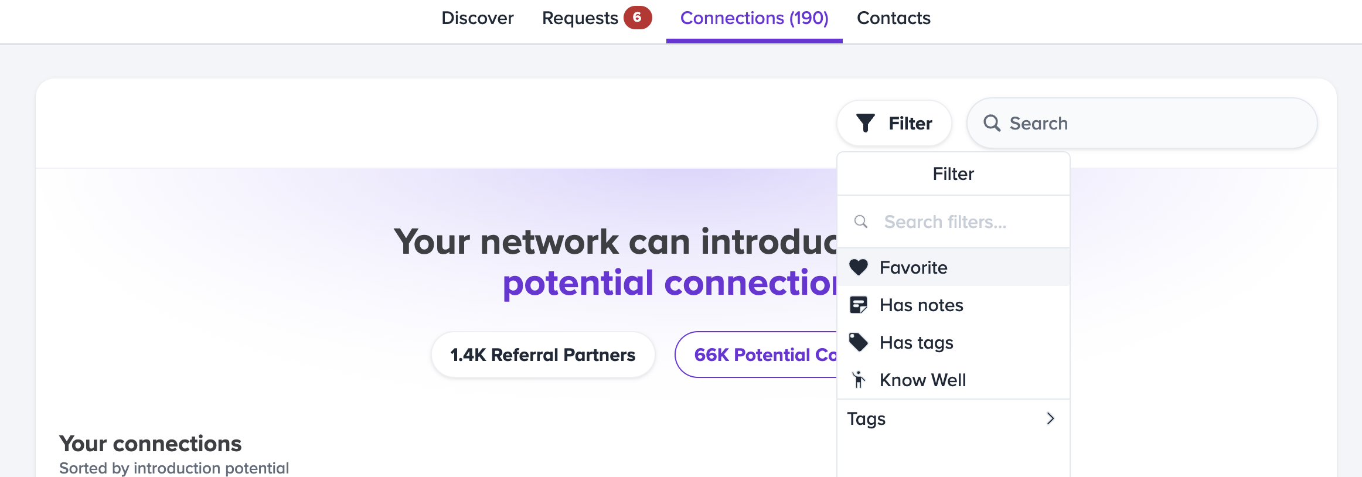1362x477 pixels.
Task: Click the red Requests notification badge
Action: 637,18
